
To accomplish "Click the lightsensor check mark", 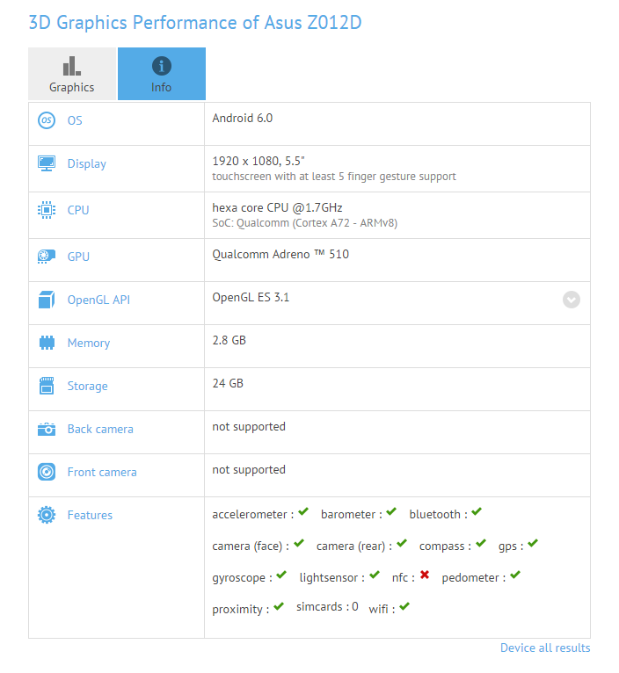I will 375,575.
